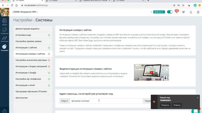Select Интеграция с email menu item
The width and height of the screenshot is (202, 113).
(33, 85)
